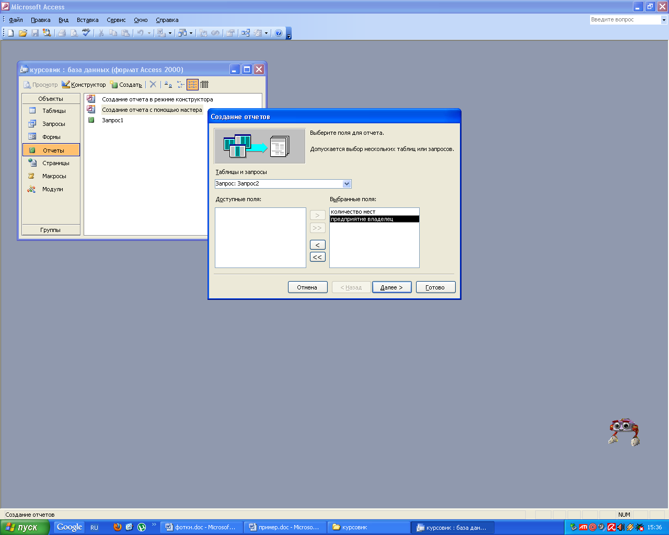
Task: Open the Сервис menu
Action: coord(116,20)
